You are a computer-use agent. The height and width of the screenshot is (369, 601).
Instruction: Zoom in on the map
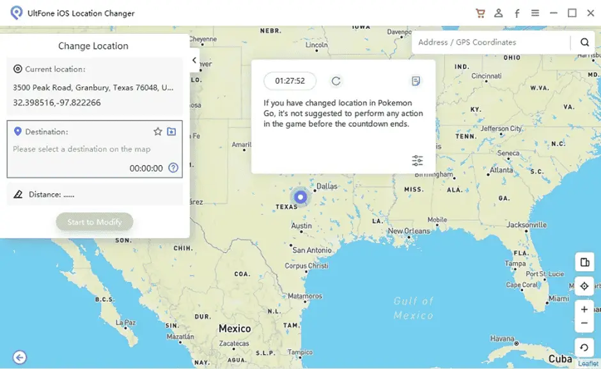584,309
